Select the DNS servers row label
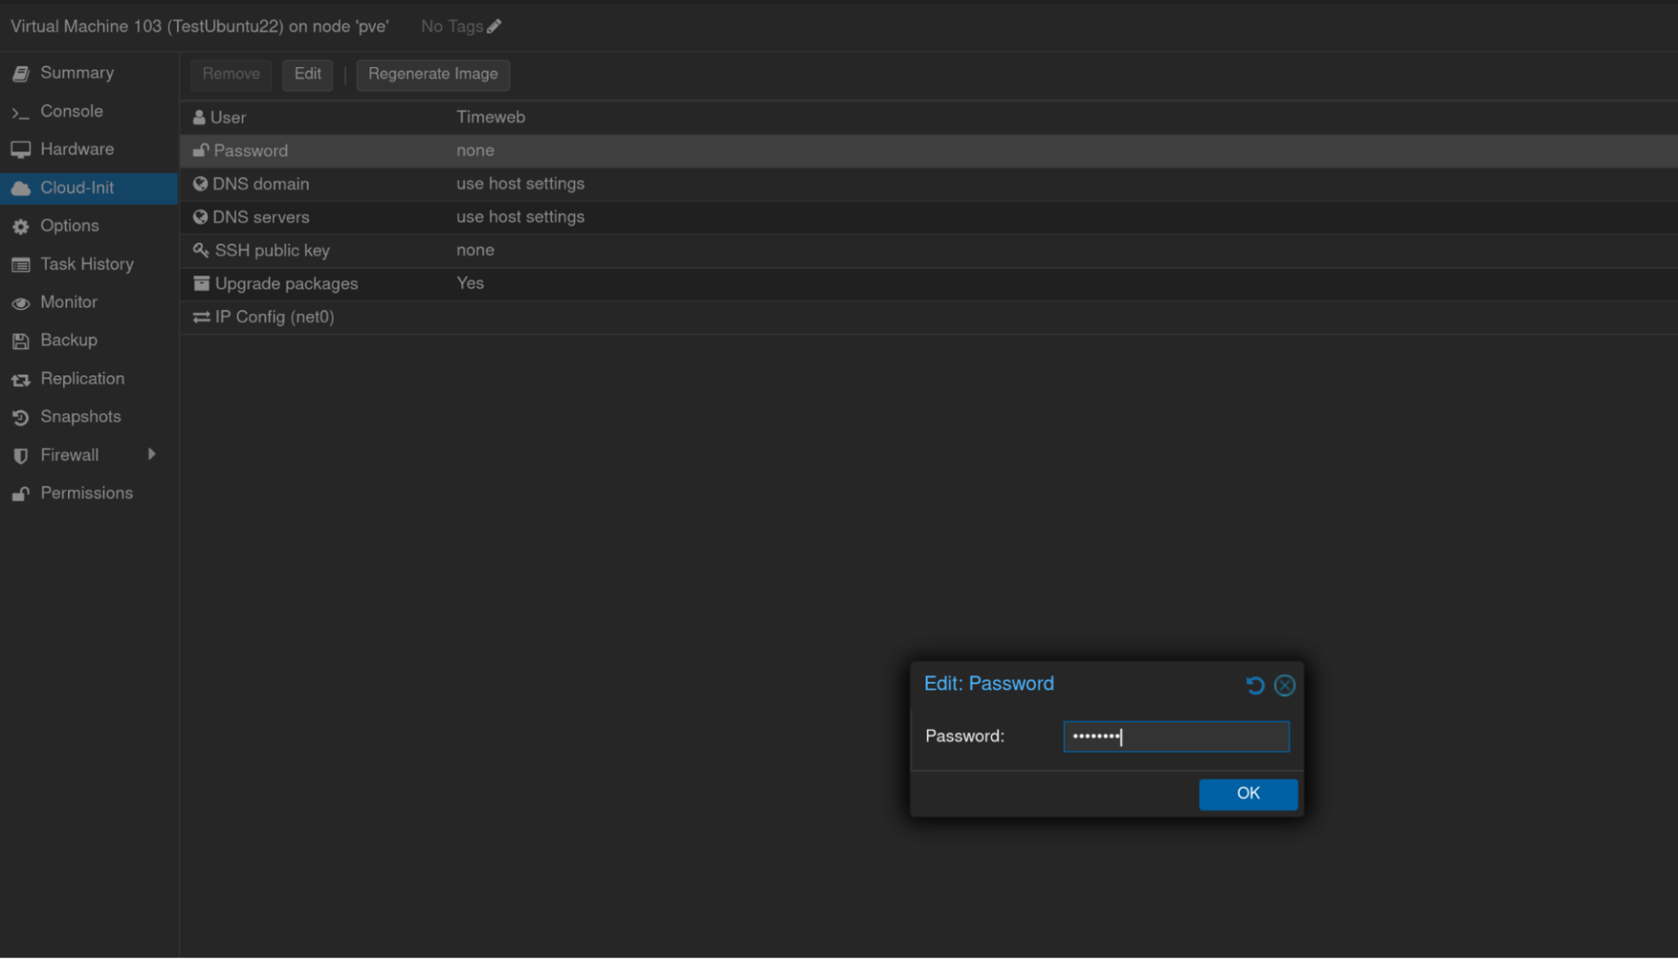This screenshot has width=1678, height=959. (x=261, y=217)
